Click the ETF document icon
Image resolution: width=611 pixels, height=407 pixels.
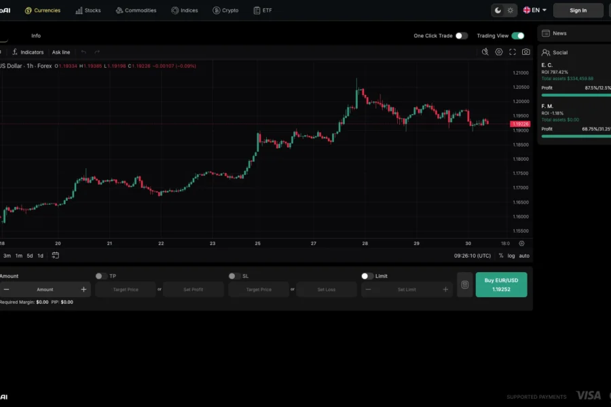(257, 11)
